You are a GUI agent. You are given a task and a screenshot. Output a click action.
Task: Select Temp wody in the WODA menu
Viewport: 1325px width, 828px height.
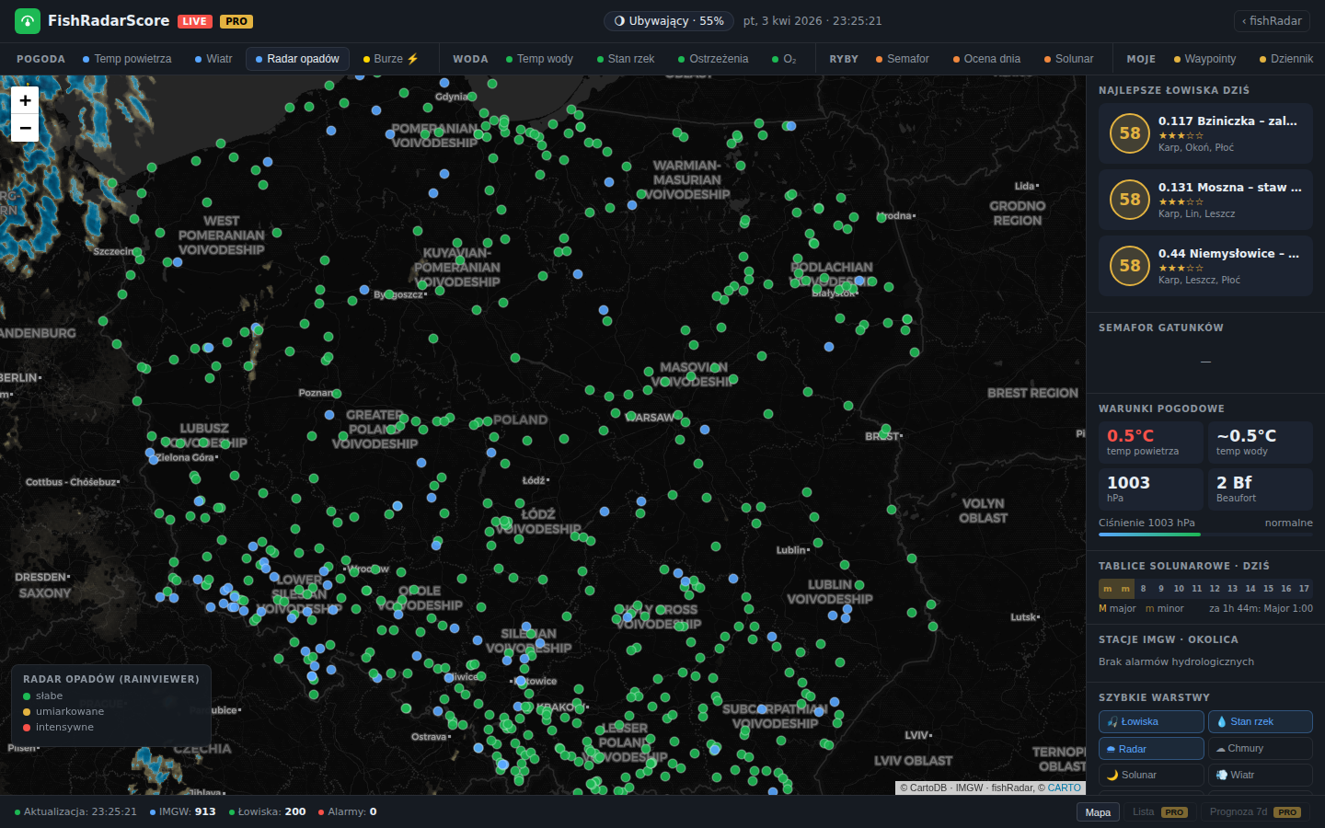(x=539, y=58)
